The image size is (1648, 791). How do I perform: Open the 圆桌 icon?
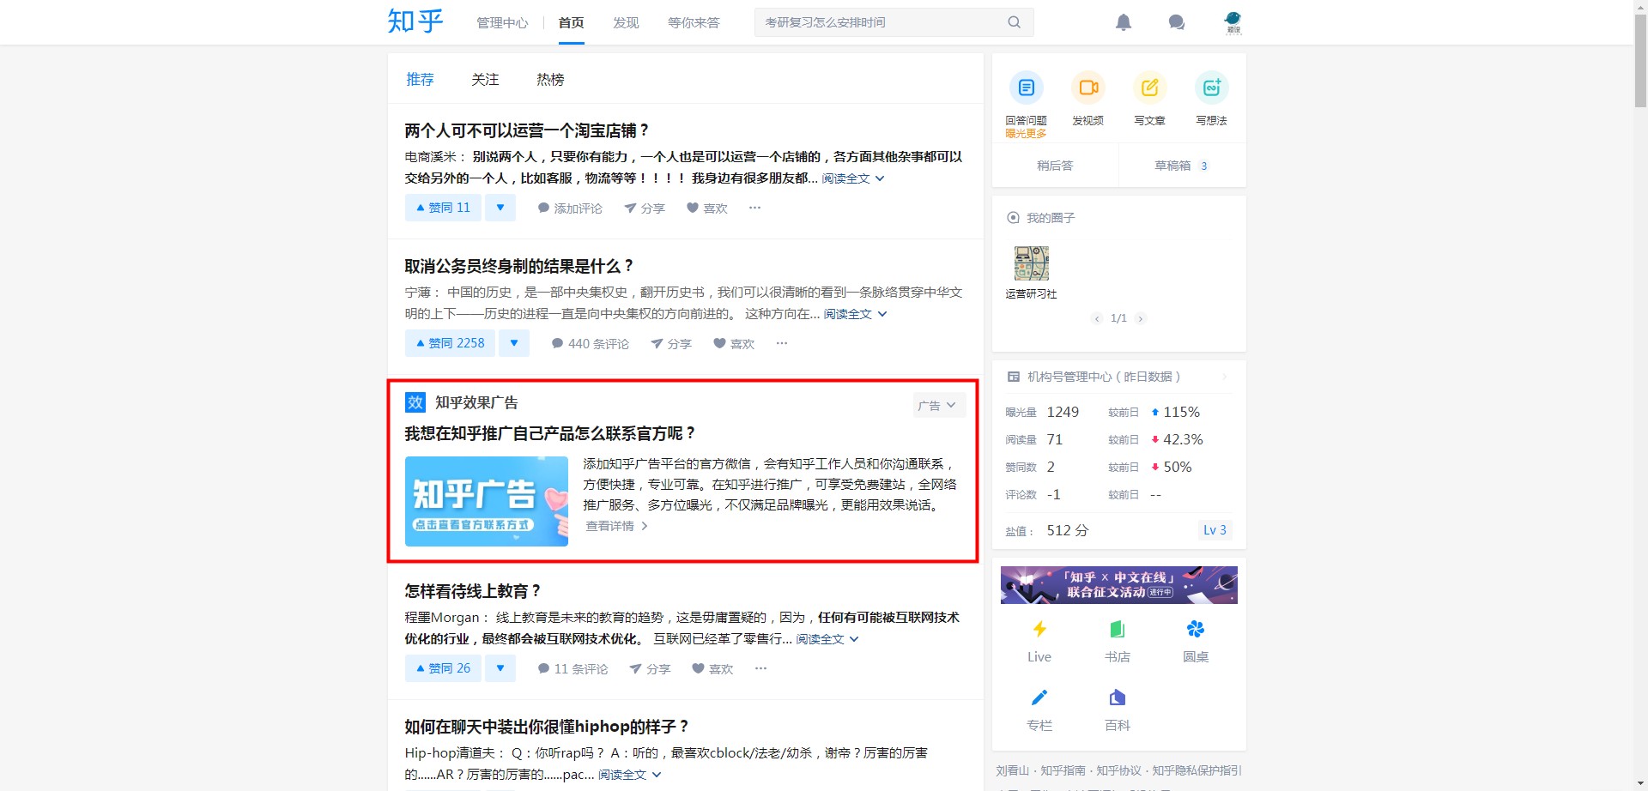pos(1196,630)
